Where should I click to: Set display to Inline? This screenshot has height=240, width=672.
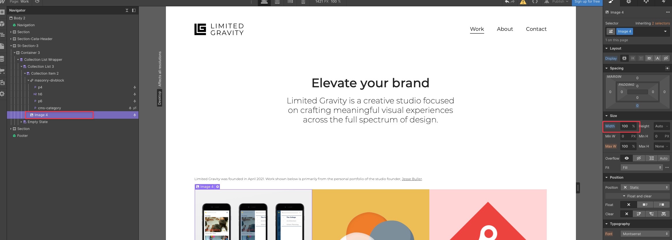(658, 58)
